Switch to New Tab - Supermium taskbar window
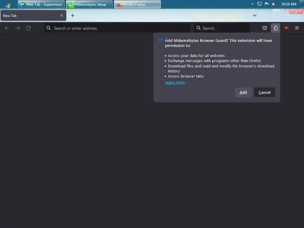The width and height of the screenshot is (304, 228). tap(41, 4)
